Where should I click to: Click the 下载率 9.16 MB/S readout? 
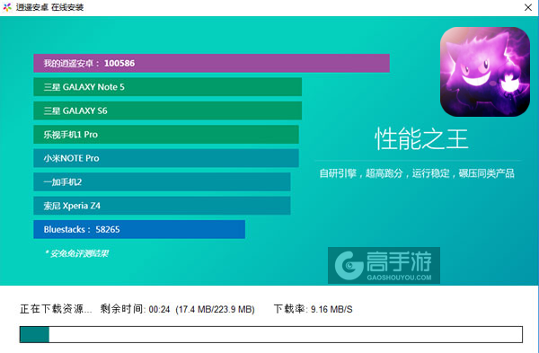pos(314,309)
